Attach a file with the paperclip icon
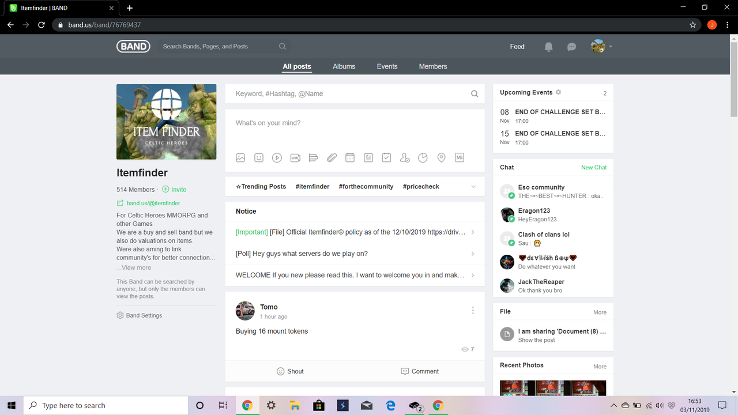 click(332, 157)
